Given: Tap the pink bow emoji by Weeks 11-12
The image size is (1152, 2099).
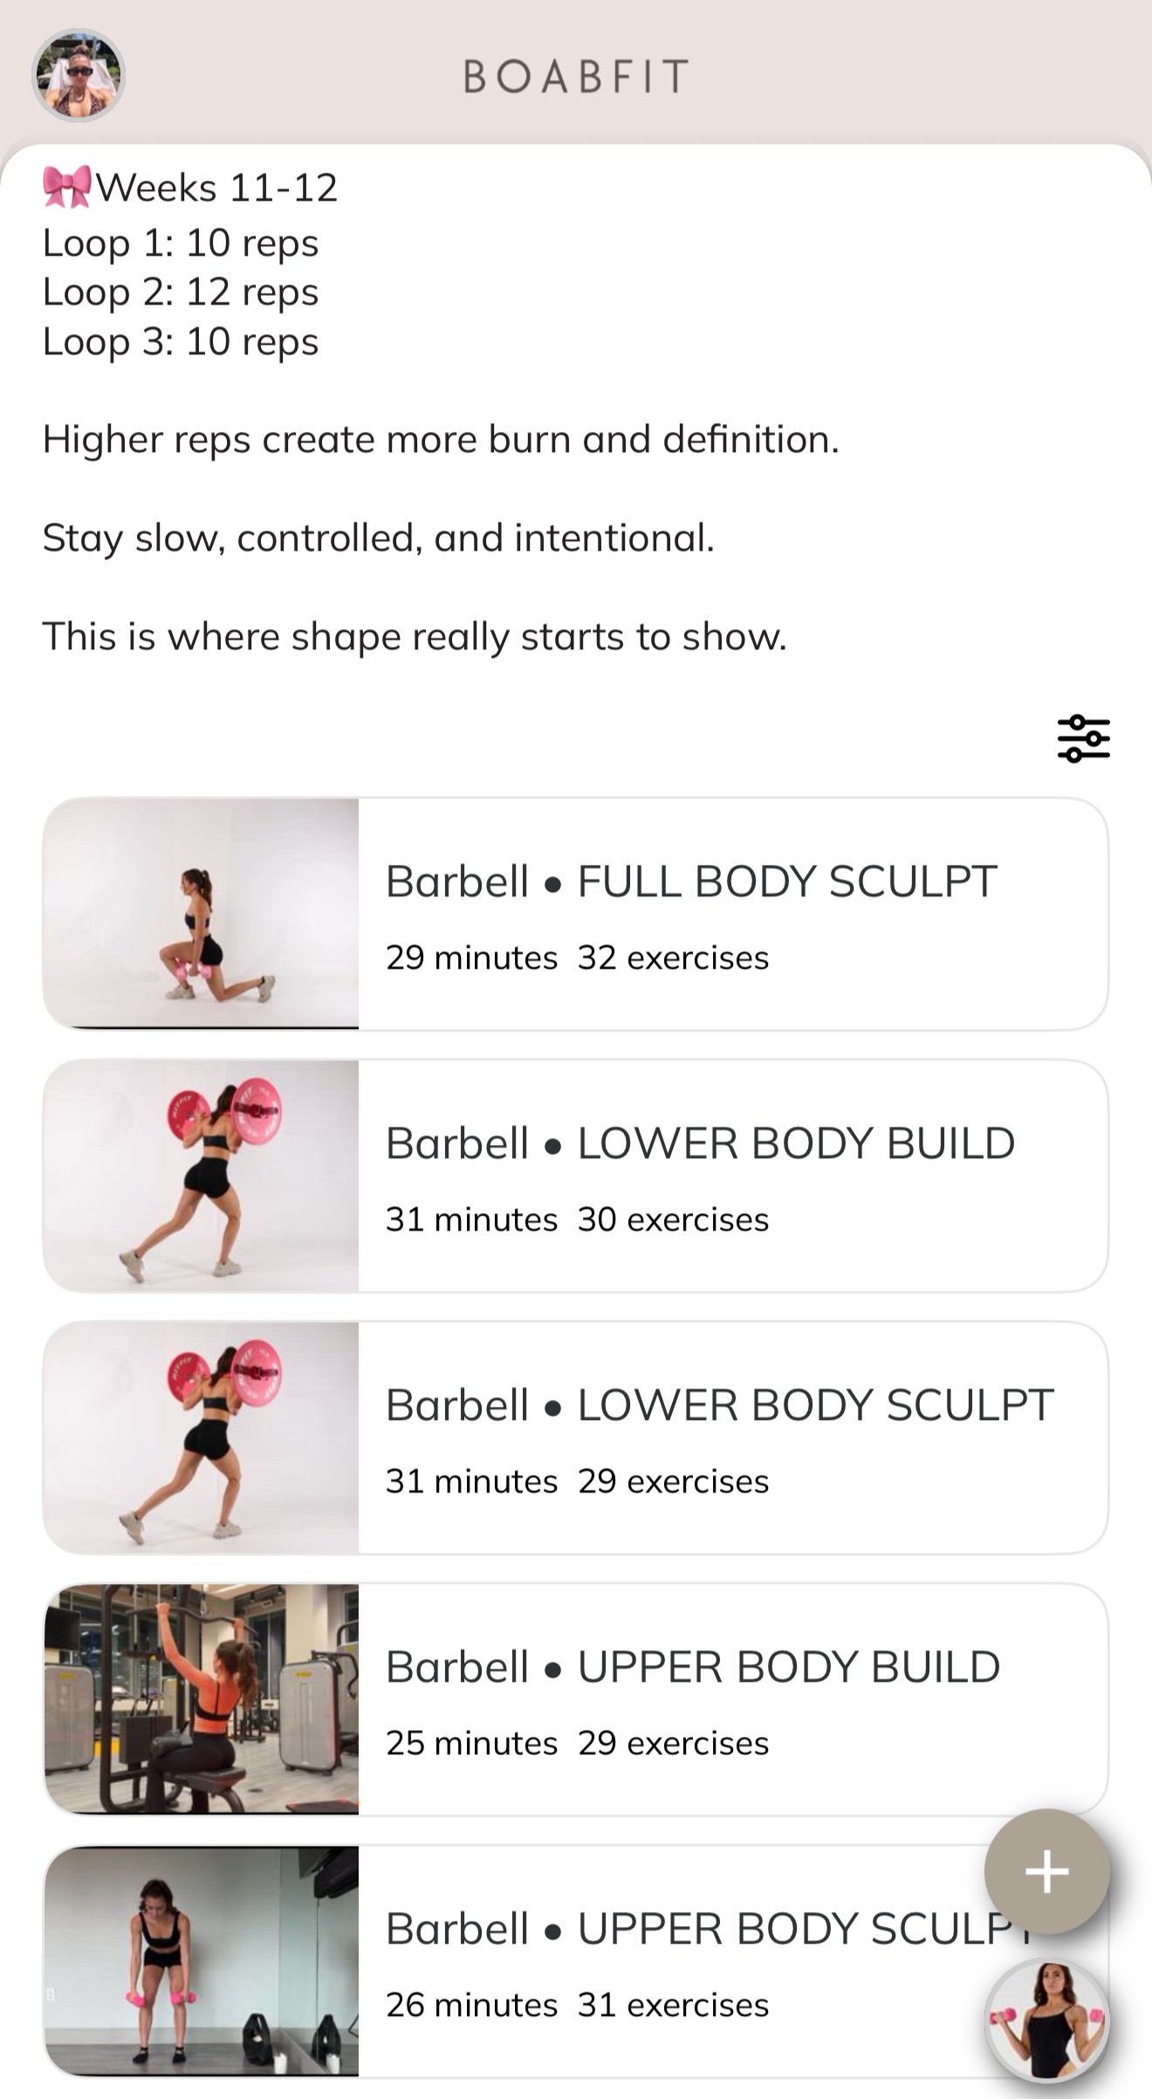Looking at the screenshot, I should (x=67, y=187).
